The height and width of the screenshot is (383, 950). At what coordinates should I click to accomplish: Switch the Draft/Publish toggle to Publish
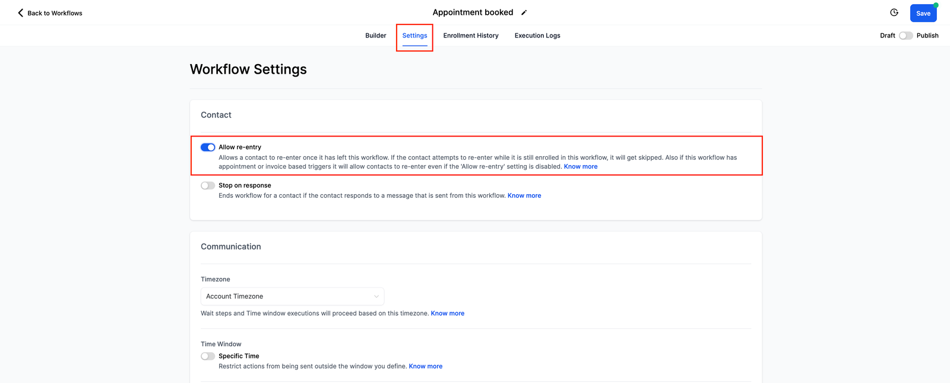pos(905,36)
